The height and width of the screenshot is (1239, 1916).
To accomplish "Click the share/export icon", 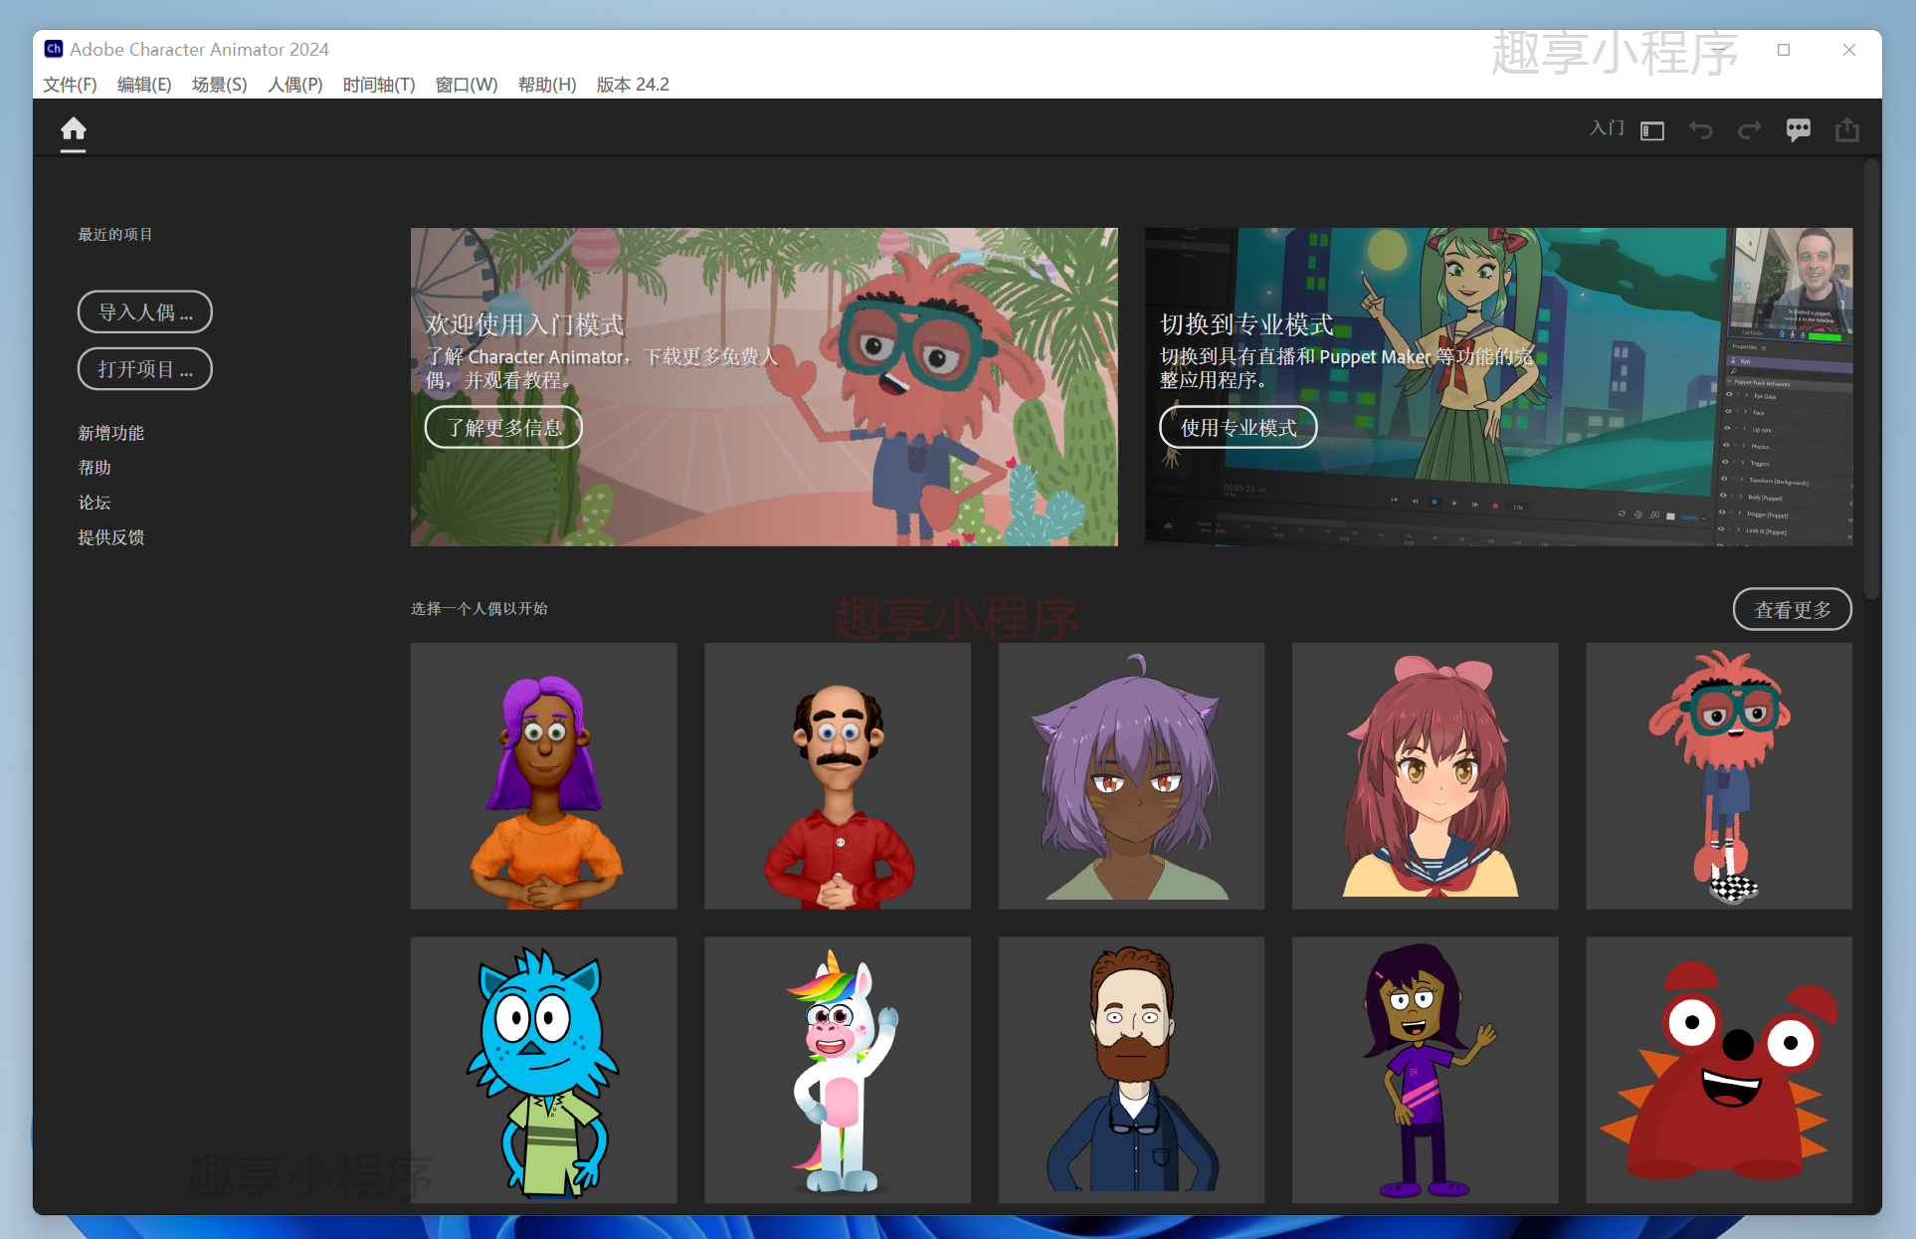I will tap(1846, 129).
